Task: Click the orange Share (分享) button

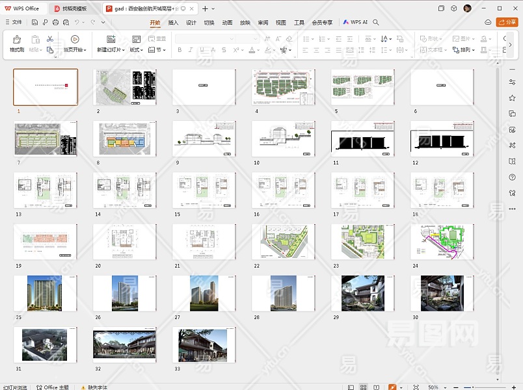Action: pos(507,22)
